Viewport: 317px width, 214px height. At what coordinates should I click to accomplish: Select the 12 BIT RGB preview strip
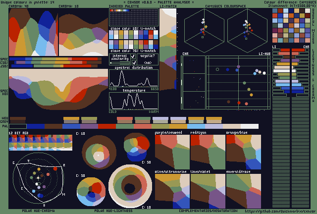pos(41,143)
